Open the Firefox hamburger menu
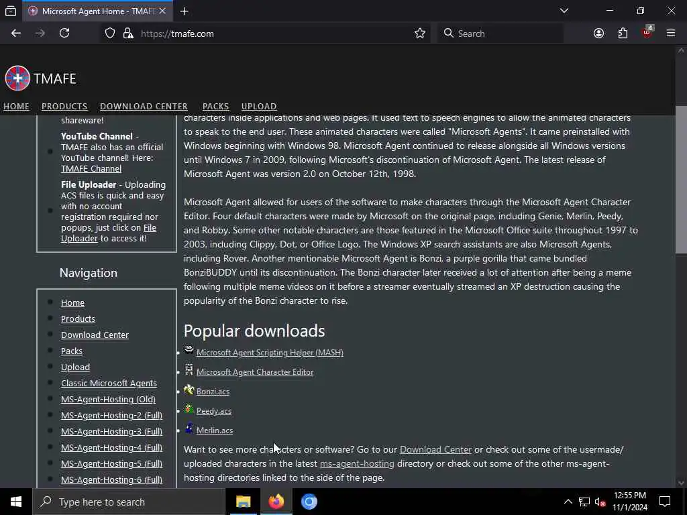 (x=671, y=34)
